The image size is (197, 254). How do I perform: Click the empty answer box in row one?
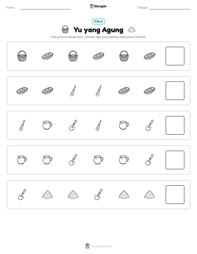click(x=175, y=56)
